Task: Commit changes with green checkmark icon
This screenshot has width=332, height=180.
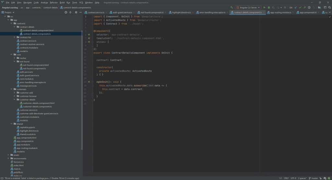Action: 300,7
